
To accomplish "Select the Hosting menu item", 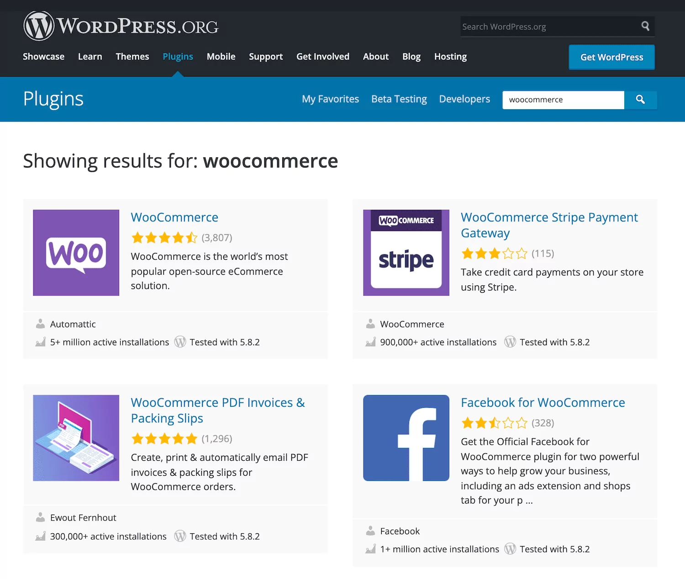I will 450,56.
